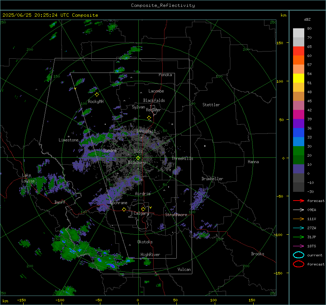
Task: Click the red forecast arrow in legend
Action: pos(298,201)
